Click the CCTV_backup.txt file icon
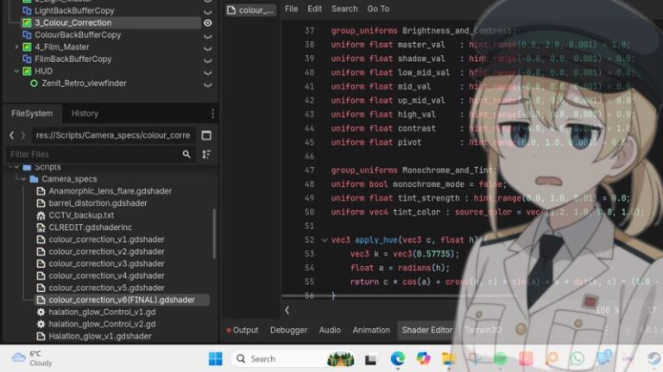The width and height of the screenshot is (663, 372). (41, 215)
